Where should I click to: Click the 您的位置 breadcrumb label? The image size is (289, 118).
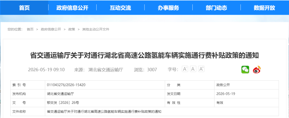15,29
